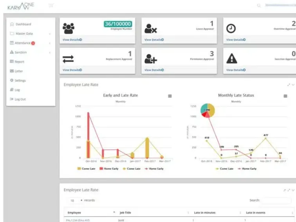Click the search magnifier icon in header
This screenshot has height=222, width=296.
coord(259,5)
